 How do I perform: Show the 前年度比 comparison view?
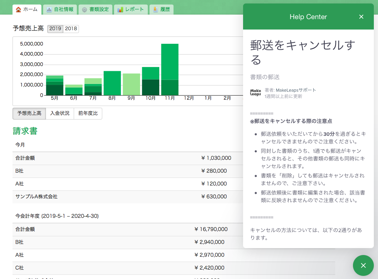pos(88,113)
